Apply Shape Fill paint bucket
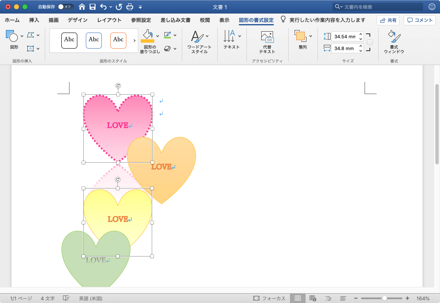The image size is (440, 303). tap(148, 36)
